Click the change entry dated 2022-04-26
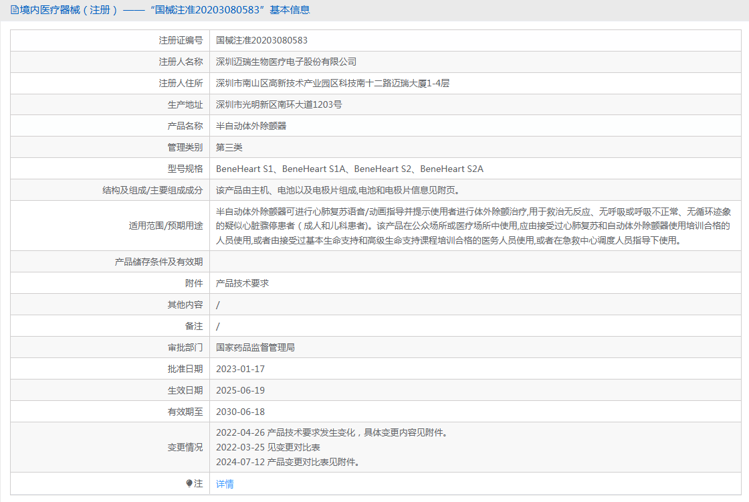The width and height of the screenshot is (749, 502). point(332,432)
